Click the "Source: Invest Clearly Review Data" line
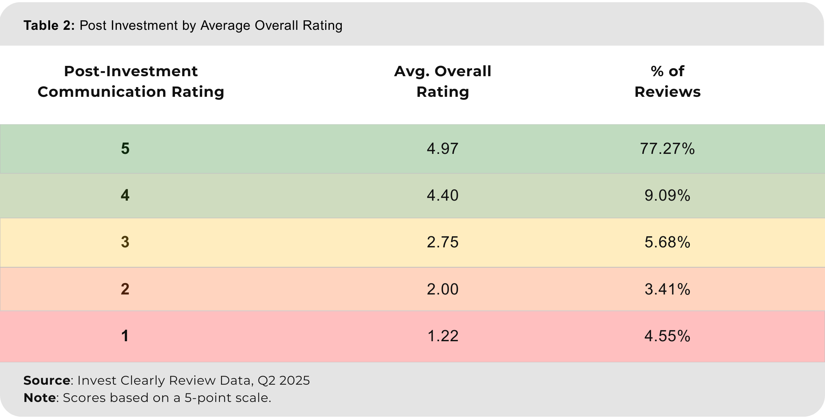The image size is (825, 420). pos(166,380)
